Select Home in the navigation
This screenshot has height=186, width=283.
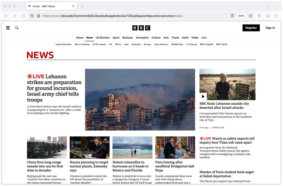[x=79, y=38]
